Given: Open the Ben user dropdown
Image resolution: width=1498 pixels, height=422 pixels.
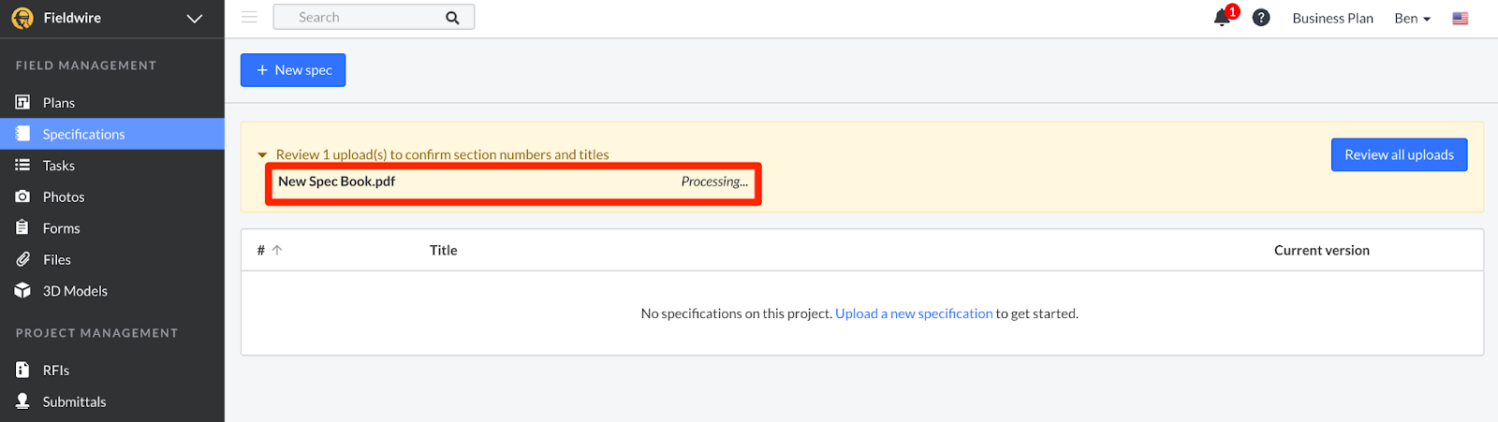Looking at the screenshot, I should point(1412,19).
